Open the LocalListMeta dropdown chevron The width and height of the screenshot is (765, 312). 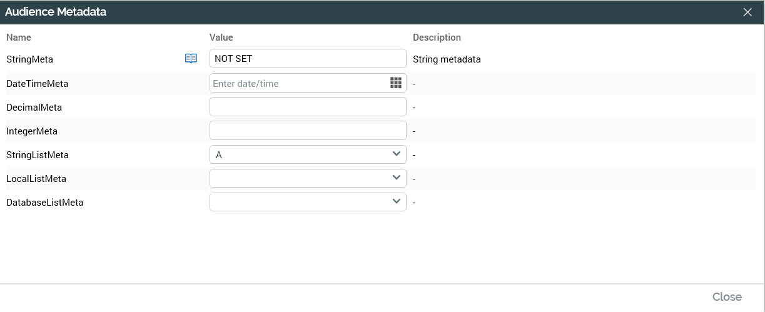tap(396, 178)
